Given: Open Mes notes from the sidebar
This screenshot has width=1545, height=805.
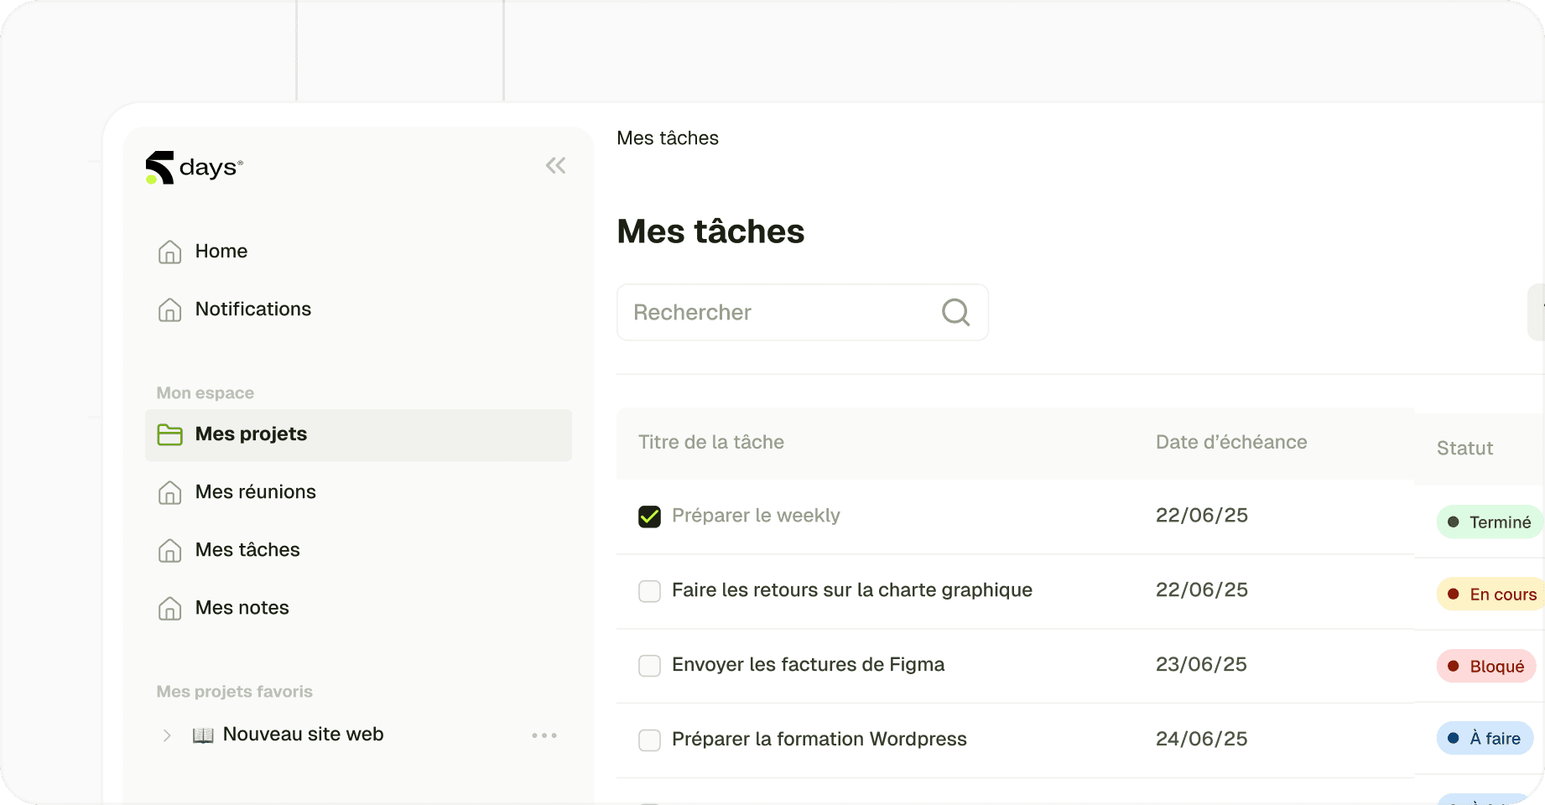Looking at the screenshot, I should pyautogui.click(x=242, y=608).
